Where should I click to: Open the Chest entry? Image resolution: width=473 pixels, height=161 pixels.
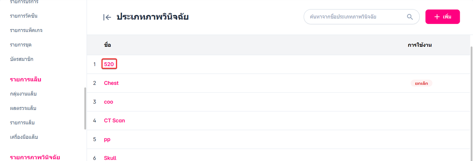[111, 83]
